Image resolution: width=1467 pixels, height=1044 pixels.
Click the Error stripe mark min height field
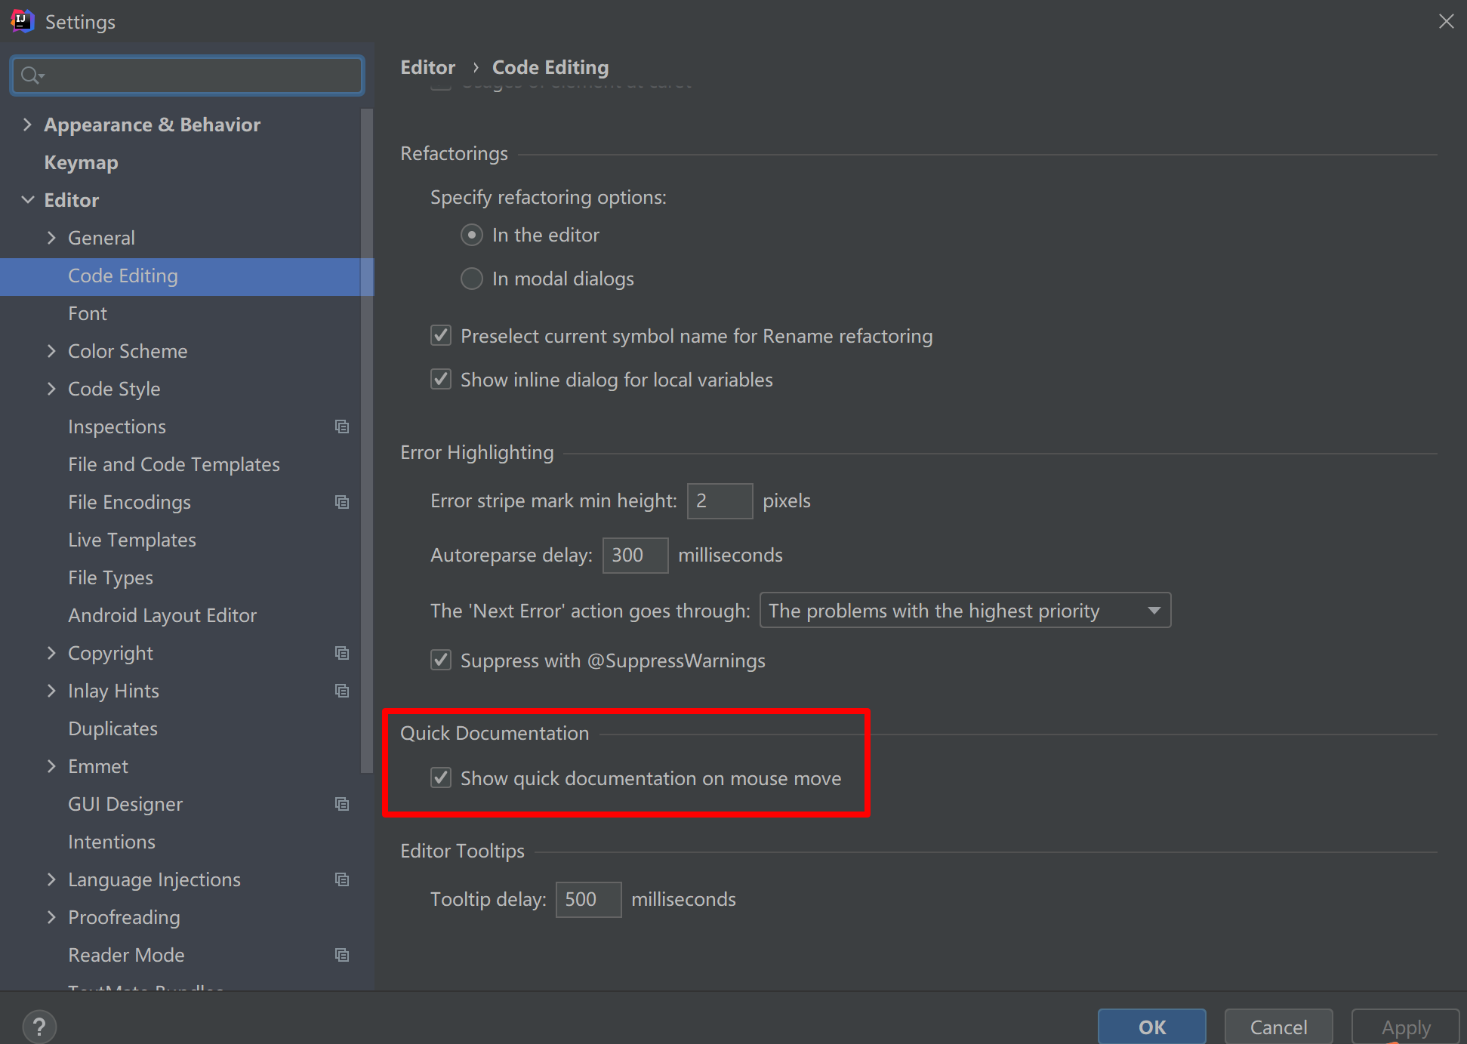pyautogui.click(x=720, y=501)
